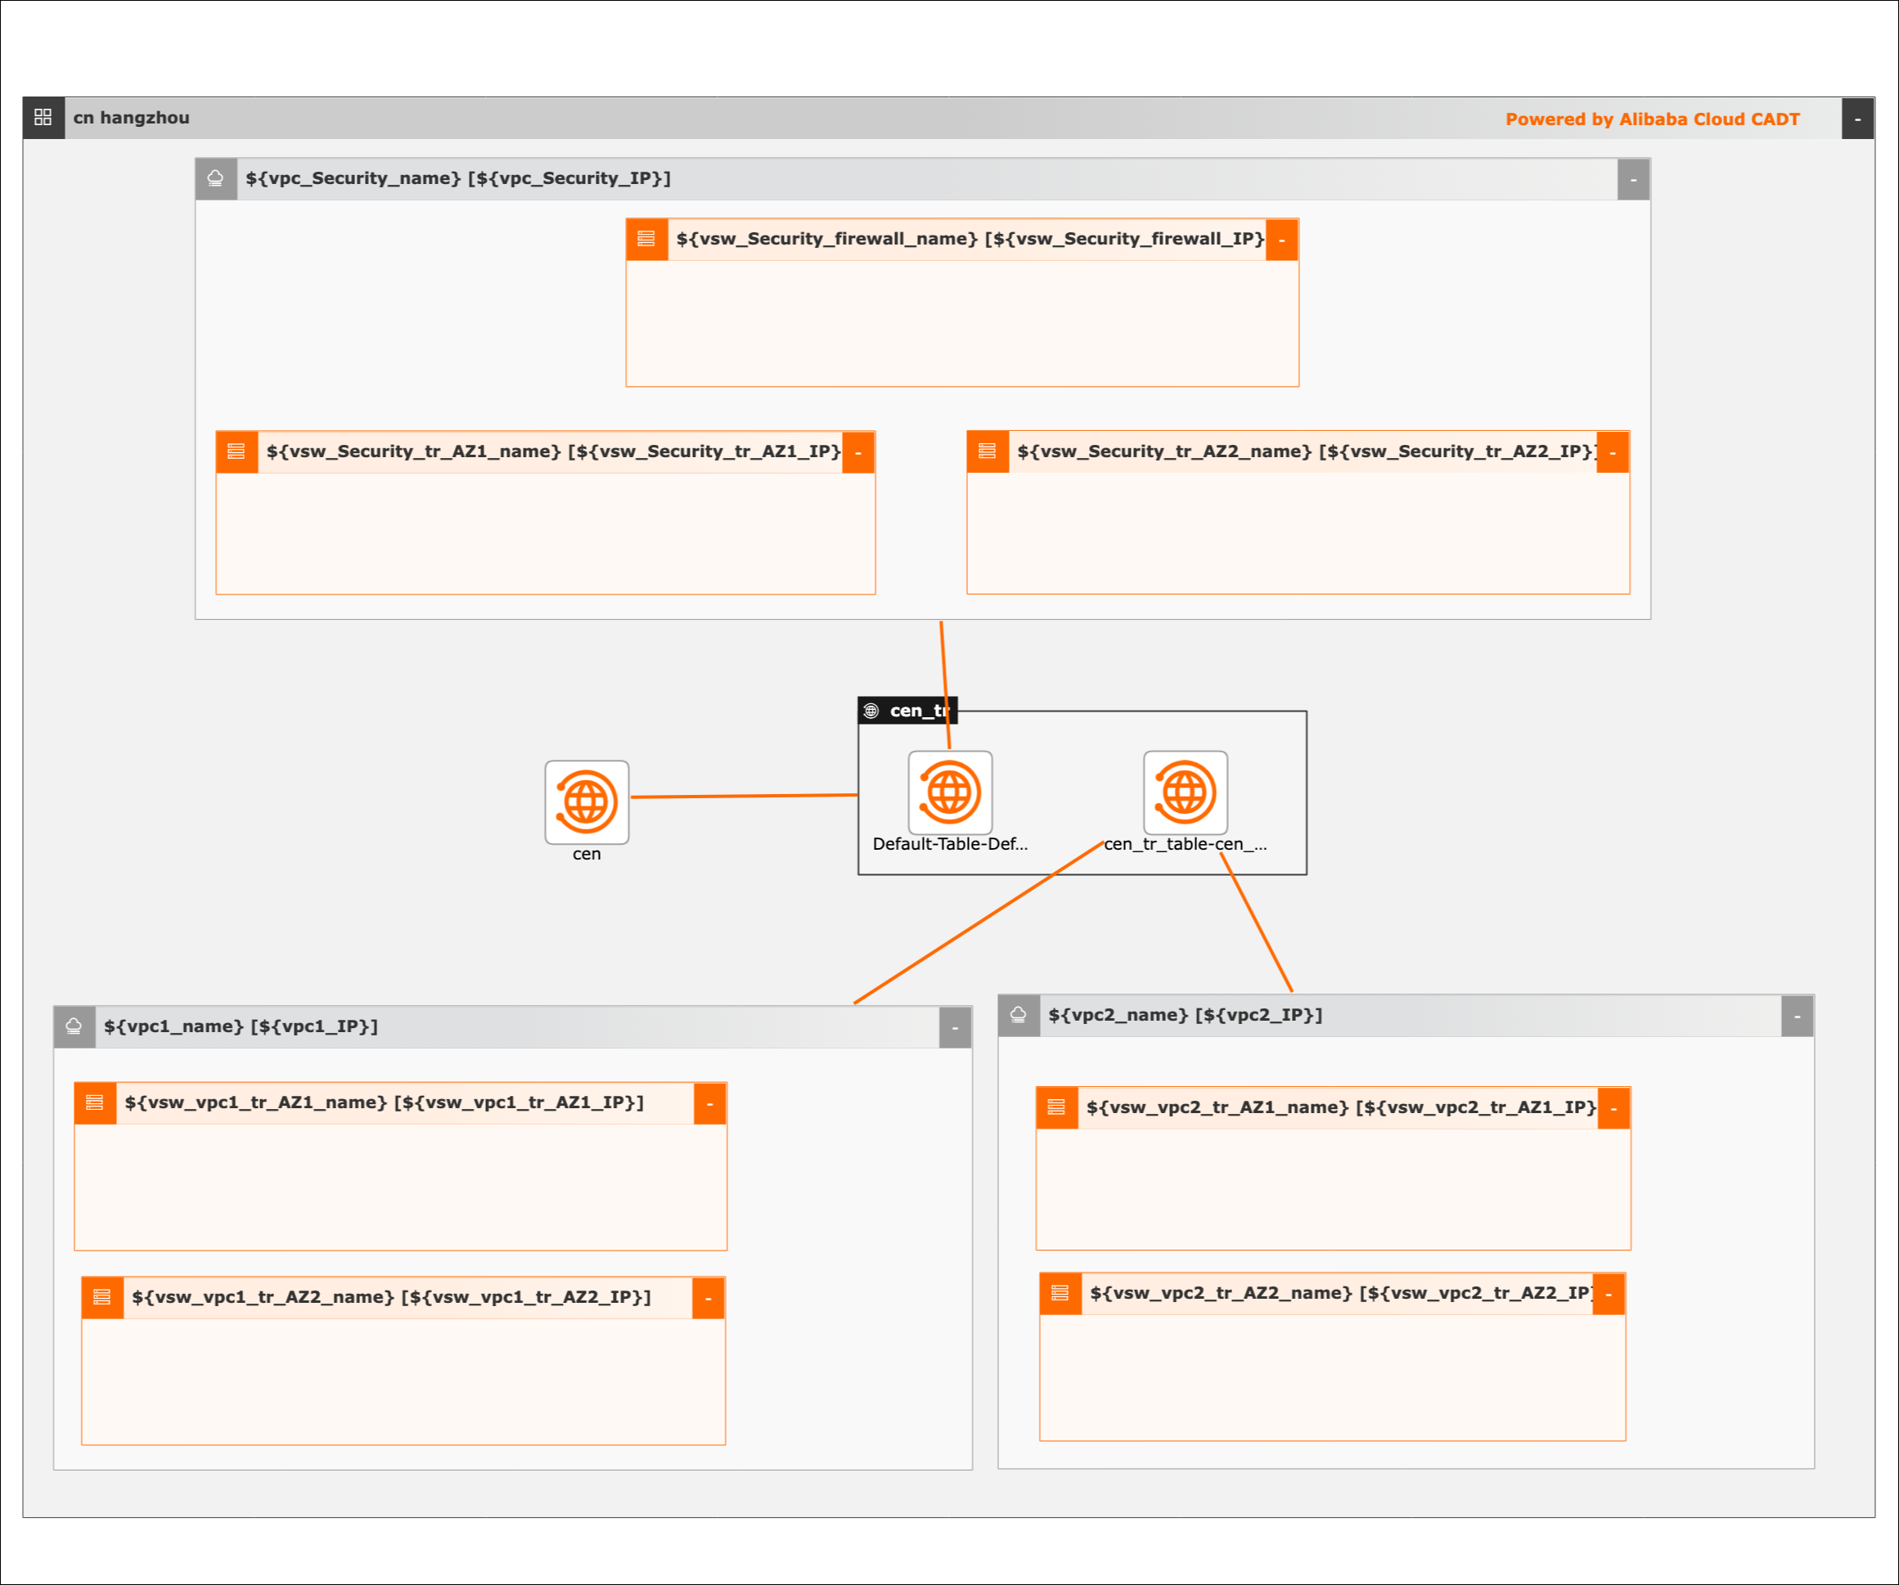Collapse the vpc1 container
This screenshot has height=1585, width=1899.
click(x=955, y=1027)
